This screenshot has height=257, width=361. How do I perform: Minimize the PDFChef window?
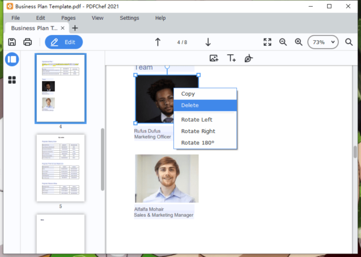click(311, 6)
